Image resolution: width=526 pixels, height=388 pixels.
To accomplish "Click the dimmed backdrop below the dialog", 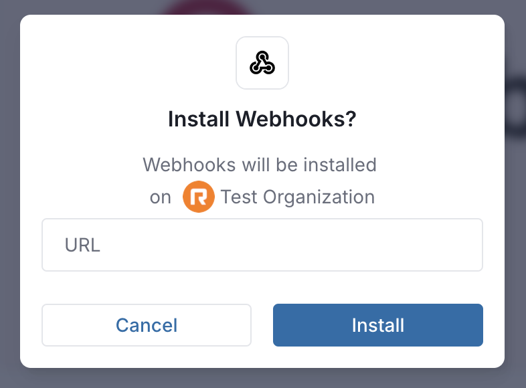I will (x=262, y=378).
